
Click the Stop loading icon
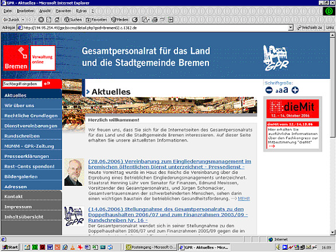(x=41, y=20)
